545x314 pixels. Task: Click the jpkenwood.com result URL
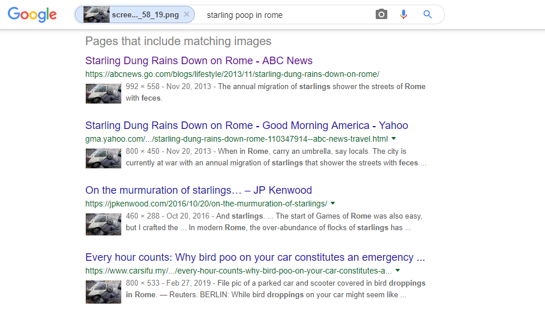click(x=206, y=204)
